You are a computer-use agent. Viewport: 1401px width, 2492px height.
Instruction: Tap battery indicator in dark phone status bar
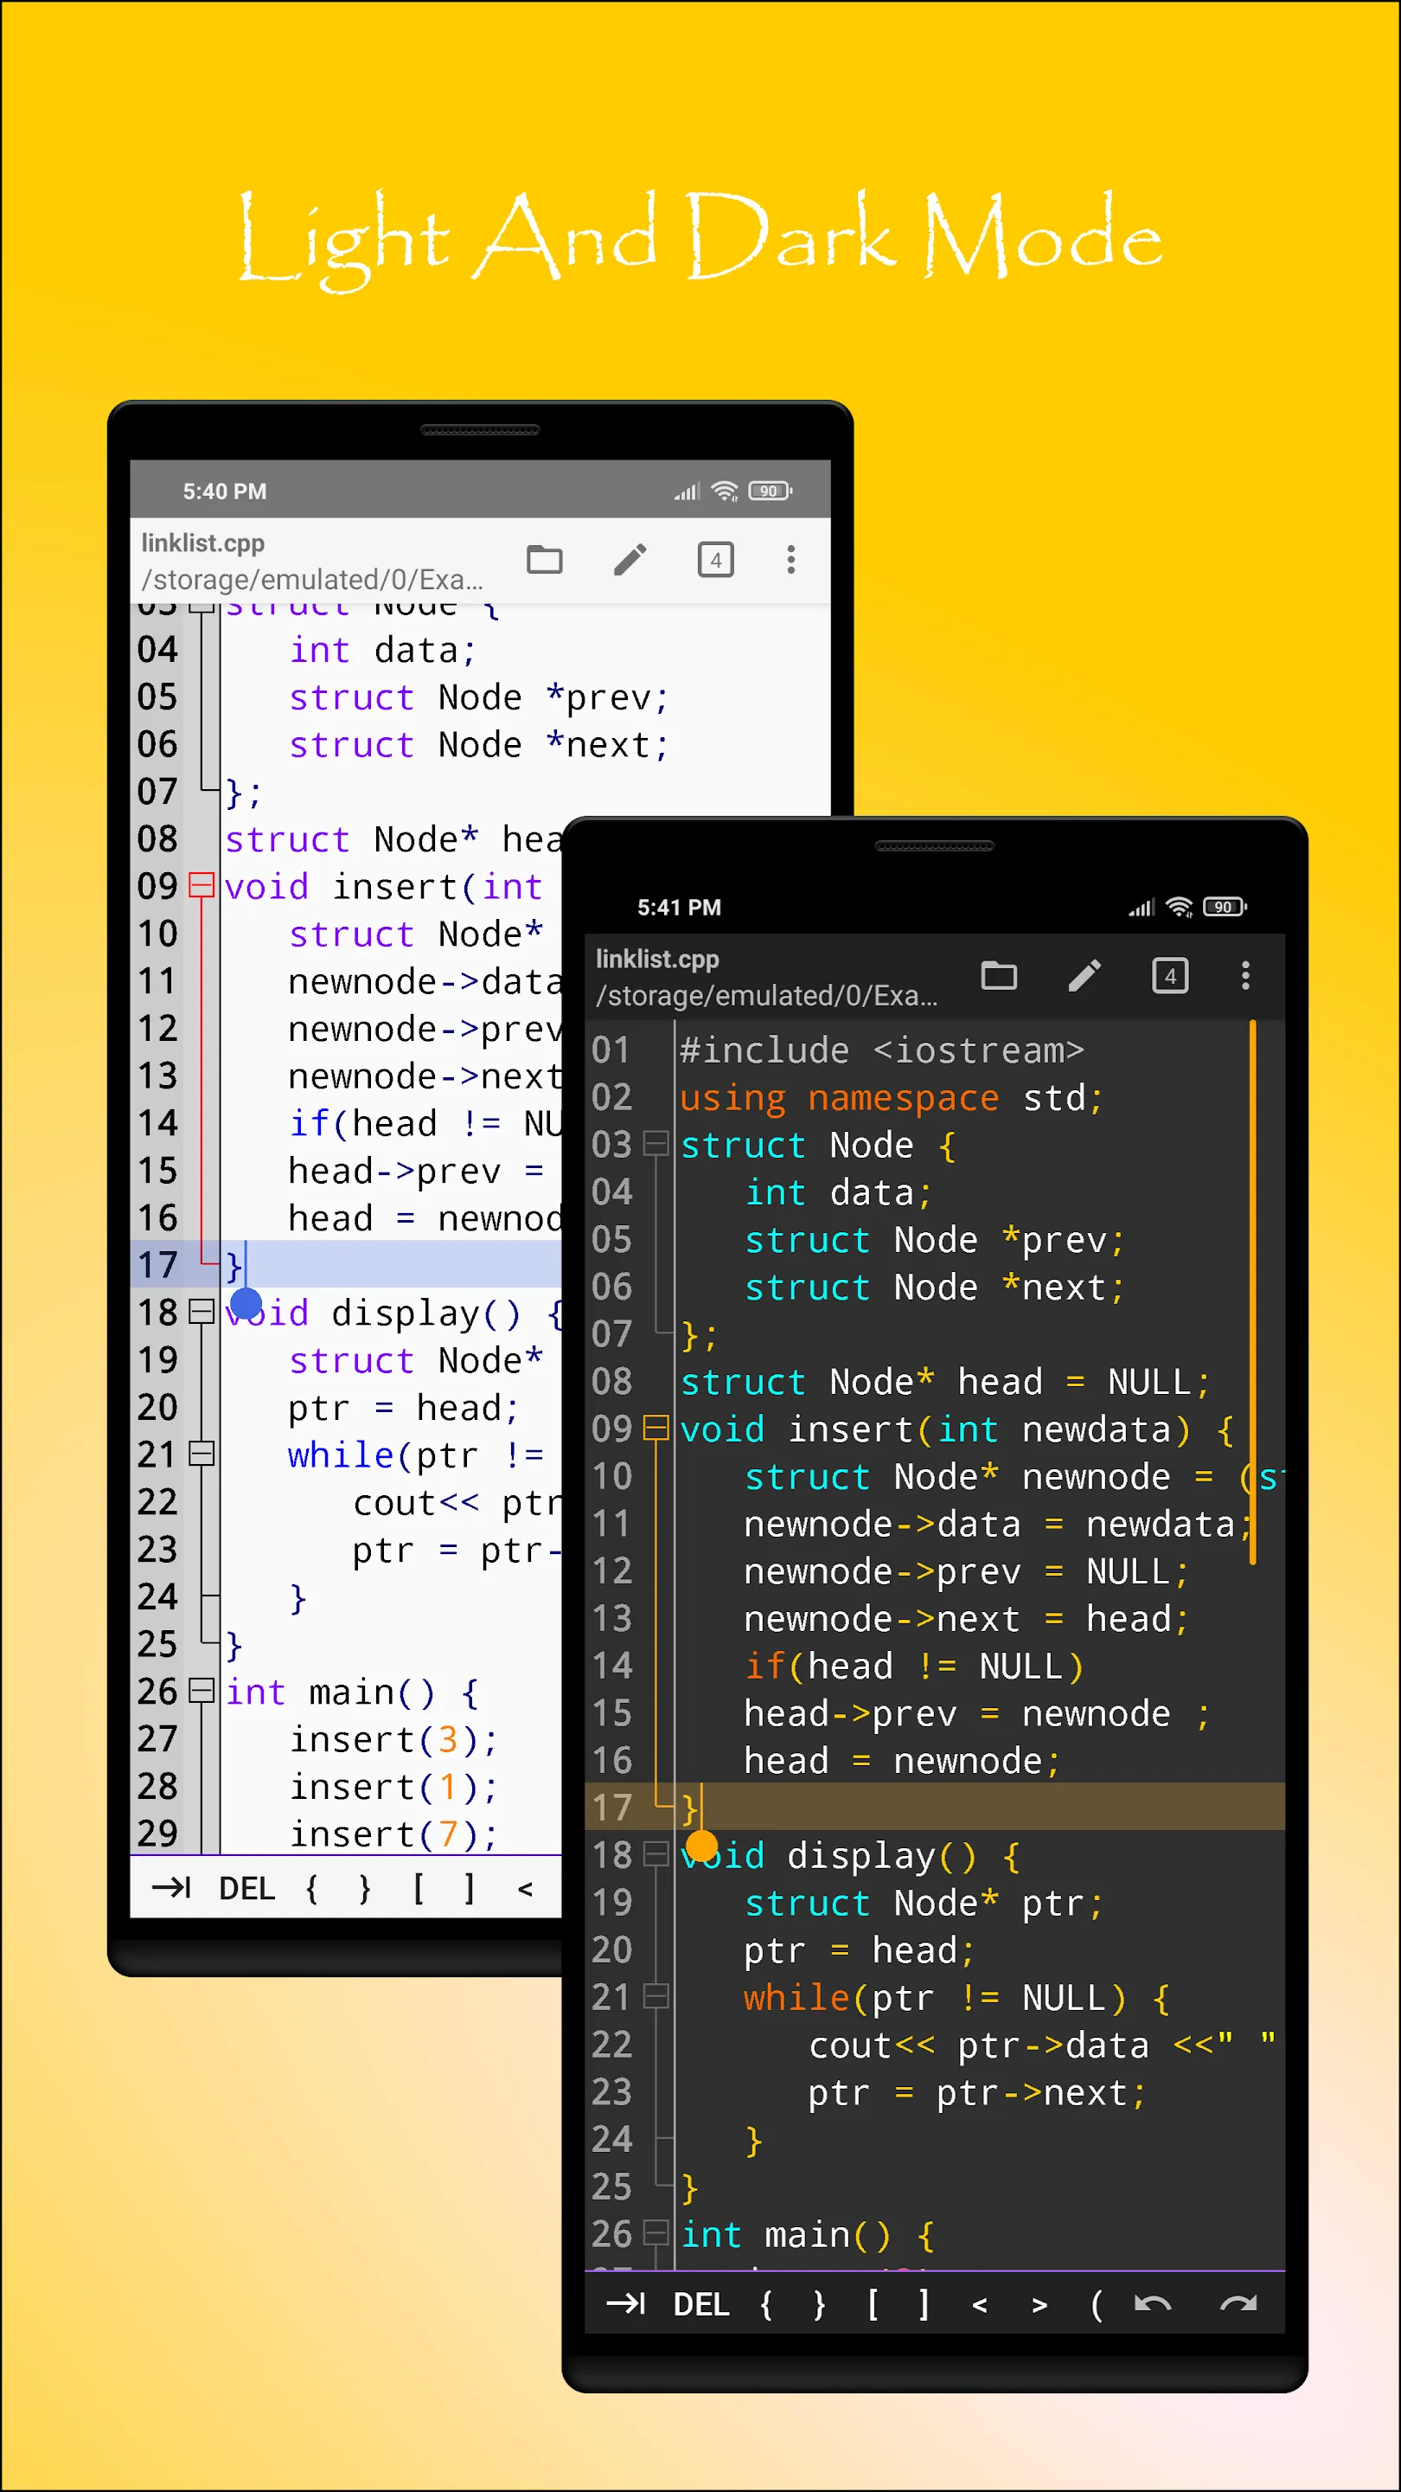[1225, 907]
